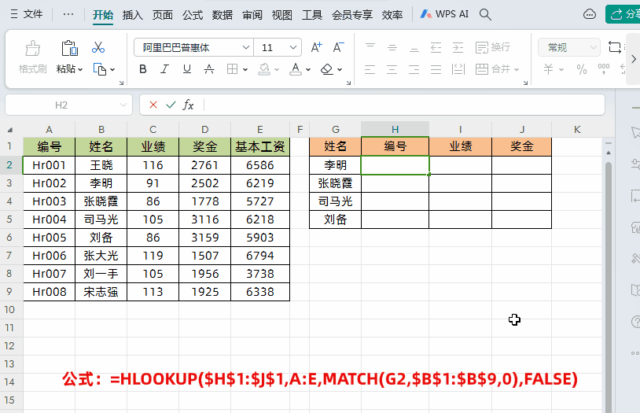Switch to the 公式 Formulas tab
This screenshot has height=413, width=640.
[193, 15]
